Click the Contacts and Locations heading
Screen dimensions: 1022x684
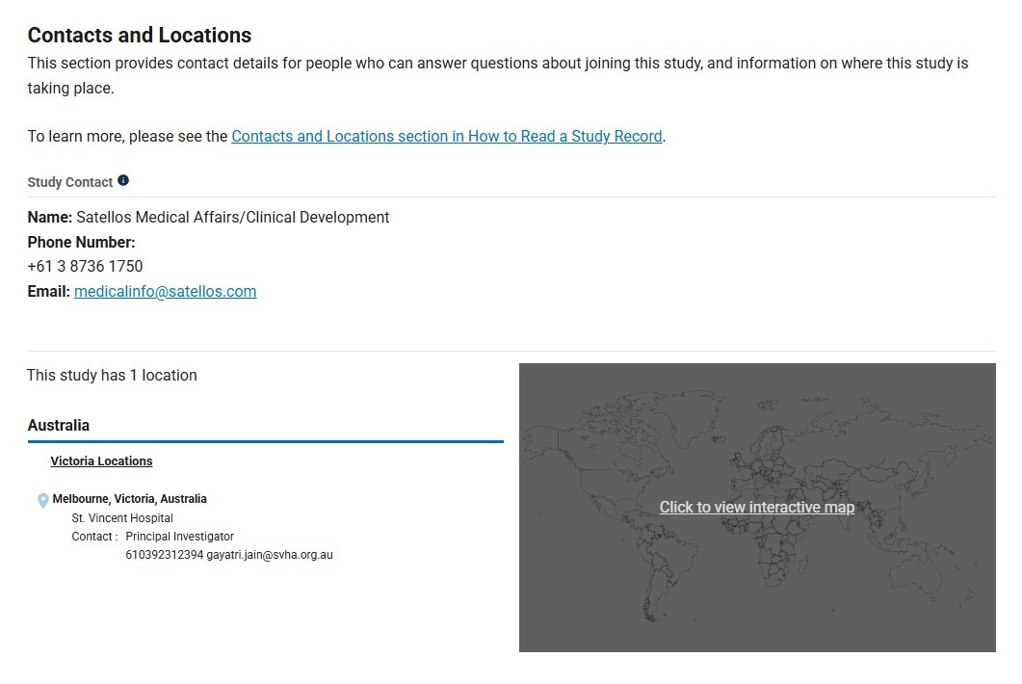tap(140, 36)
